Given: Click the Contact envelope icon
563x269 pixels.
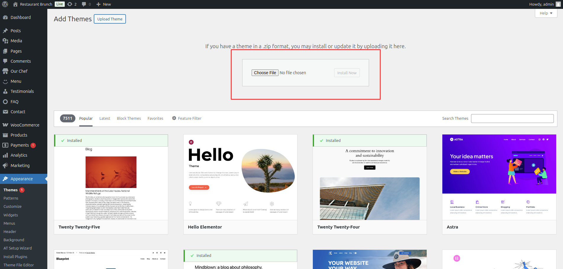Looking at the screenshot, I should coord(5,112).
